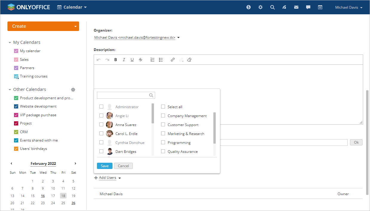Tick the Select all checkbox

point(163,107)
